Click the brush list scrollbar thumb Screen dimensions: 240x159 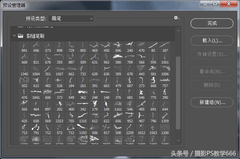(x=178, y=93)
